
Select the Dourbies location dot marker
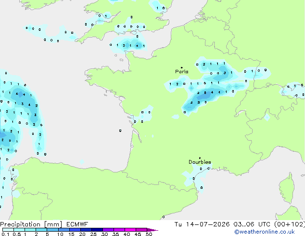(200, 158)
